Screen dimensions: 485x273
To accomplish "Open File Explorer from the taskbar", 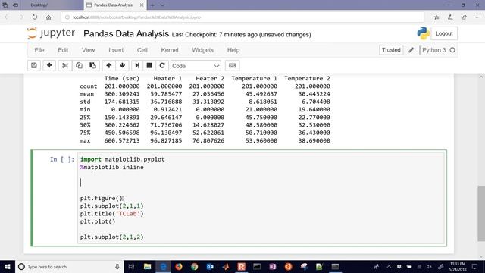I will tap(148, 266).
